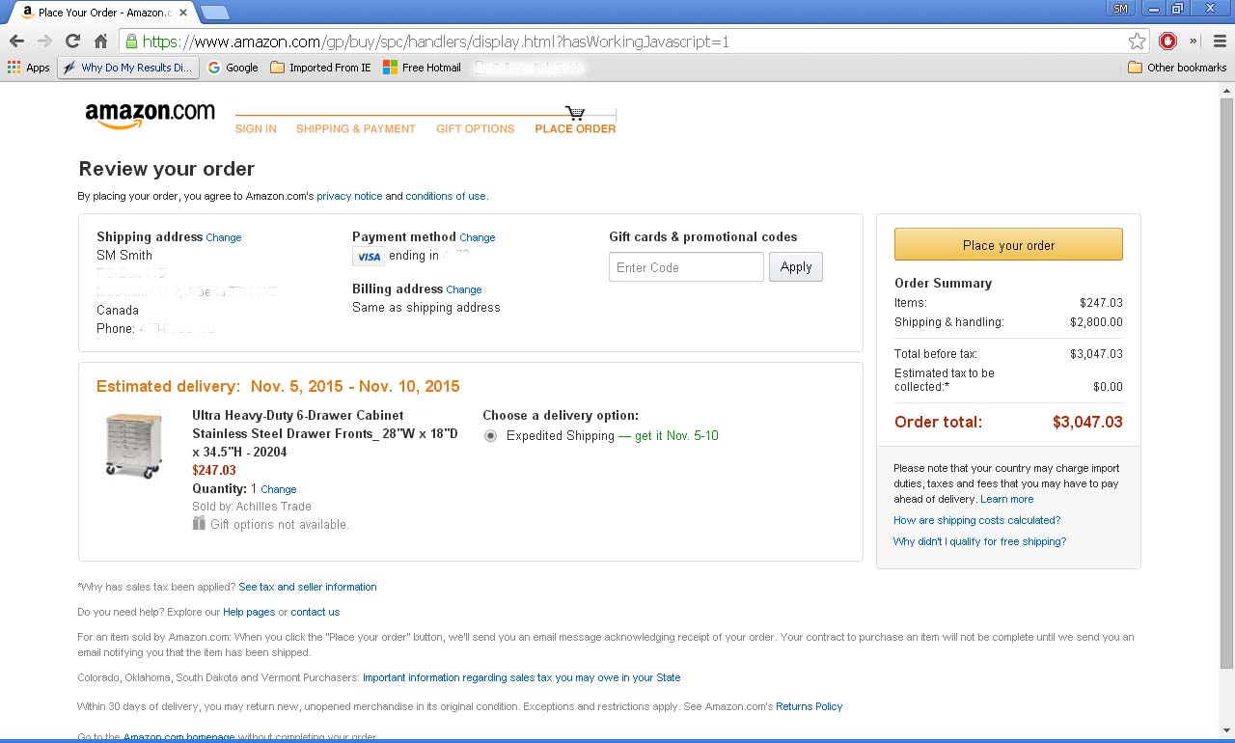The height and width of the screenshot is (743, 1235).
Task: Open the Help pages link
Action: 249,612
